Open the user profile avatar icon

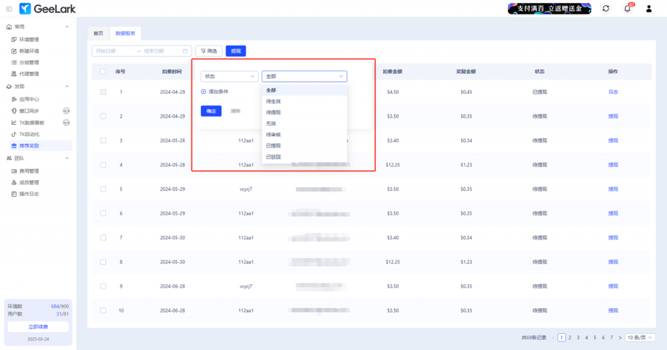point(648,8)
